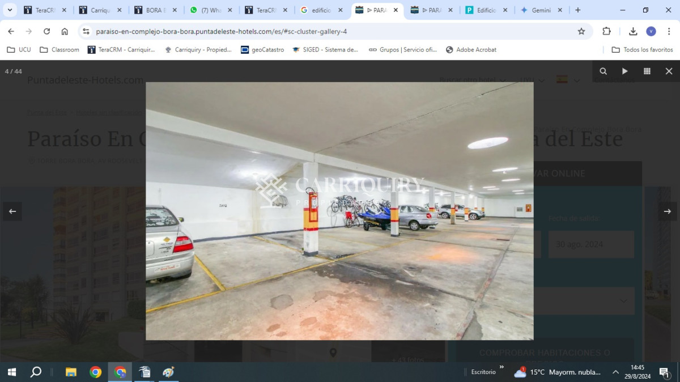Open the Carriquiry - Propied... bookmark
The width and height of the screenshot is (680, 382).
click(x=198, y=50)
